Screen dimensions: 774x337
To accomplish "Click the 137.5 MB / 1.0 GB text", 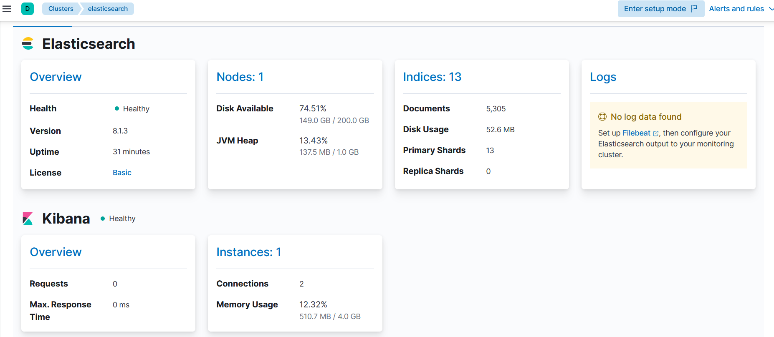I will (x=329, y=152).
